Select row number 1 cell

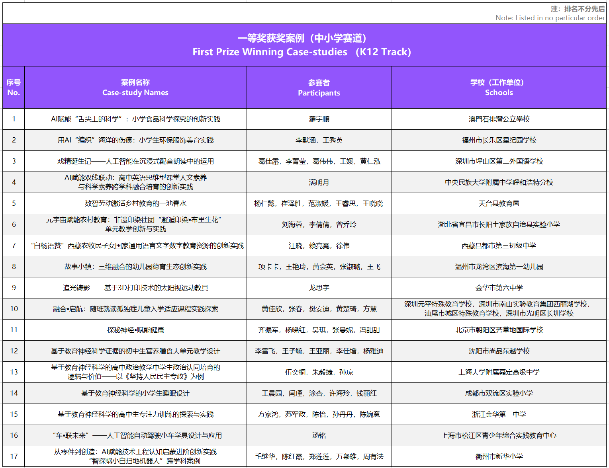14,119
